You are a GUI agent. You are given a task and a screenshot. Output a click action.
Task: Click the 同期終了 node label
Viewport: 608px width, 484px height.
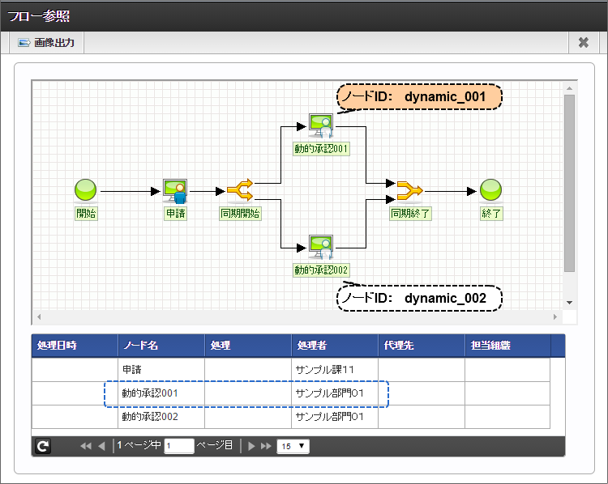(410, 214)
